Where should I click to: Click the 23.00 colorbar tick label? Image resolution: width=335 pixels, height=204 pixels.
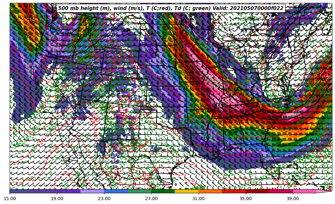coord(104,199)
